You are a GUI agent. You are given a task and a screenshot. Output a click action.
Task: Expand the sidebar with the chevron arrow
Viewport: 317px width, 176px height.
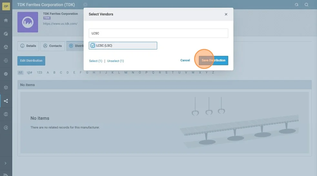point(6,163)
